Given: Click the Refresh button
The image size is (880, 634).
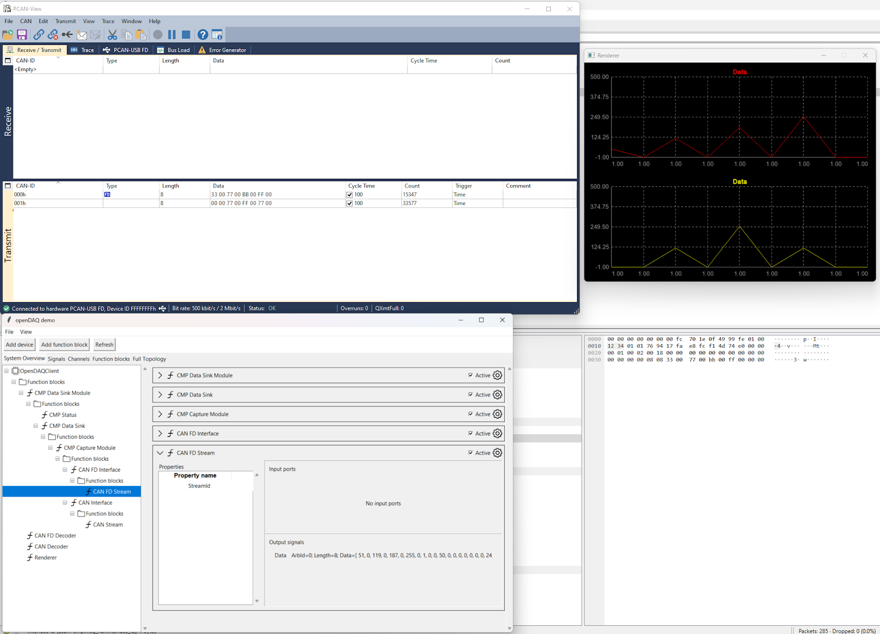Looking at the screenshot, I should point(104,345).
